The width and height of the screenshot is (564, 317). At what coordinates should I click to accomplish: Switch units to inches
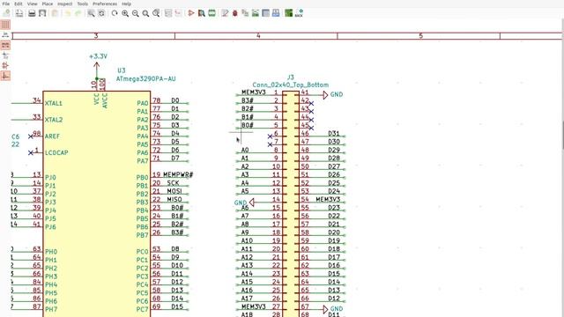pyautogui.click(x=5, y=35)
